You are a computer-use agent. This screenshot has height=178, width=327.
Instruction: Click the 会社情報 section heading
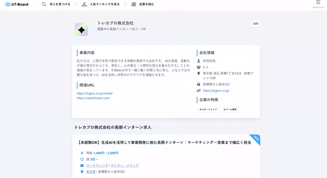pos(207,53)
